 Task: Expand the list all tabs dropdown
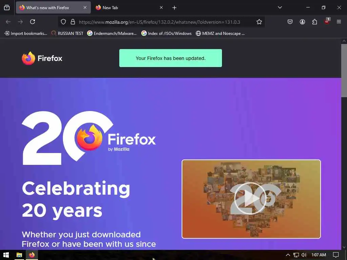pos(280,7)
